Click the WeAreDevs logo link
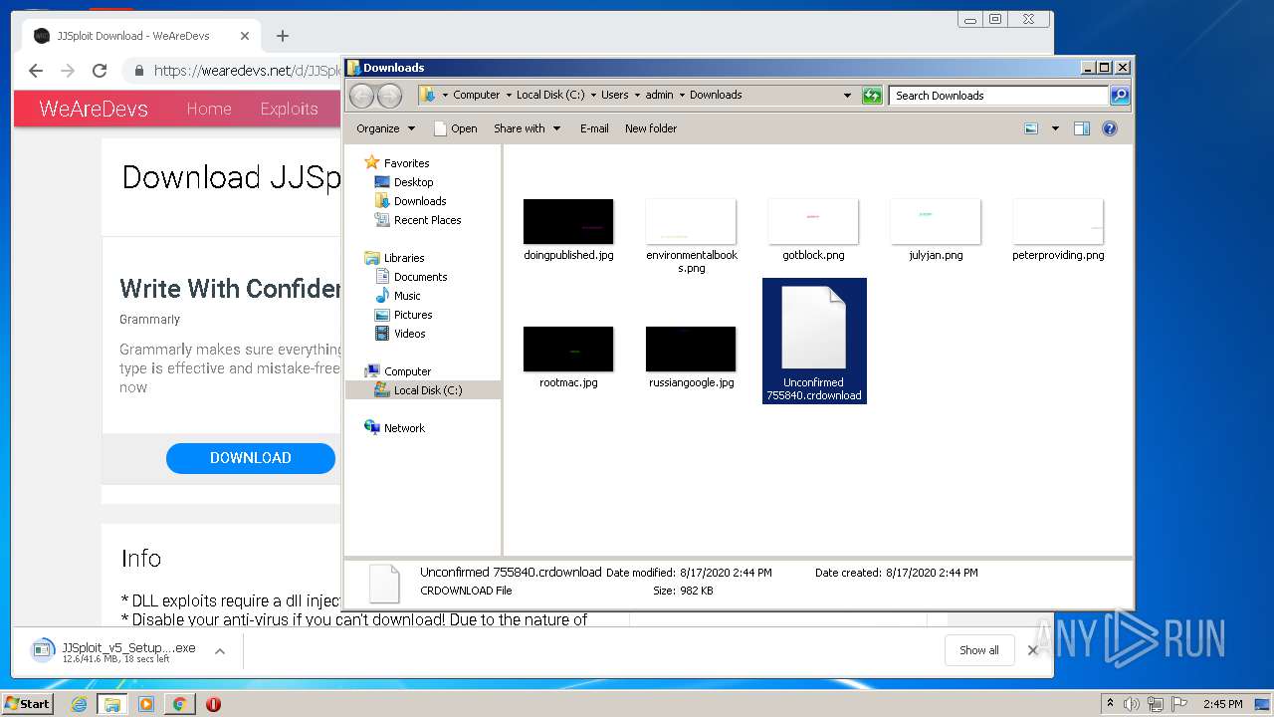Viewport: 1274px width, 717px height. point(94,109)
